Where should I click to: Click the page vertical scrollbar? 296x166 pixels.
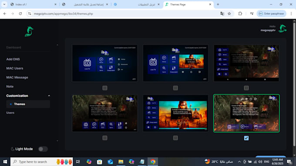294,84
